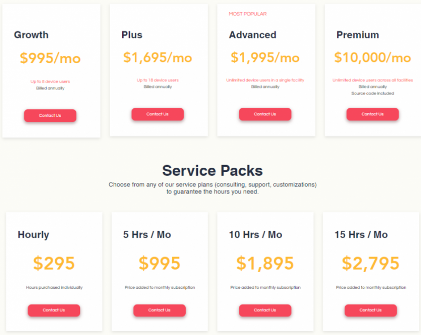Select the Premium plan title
This screenshot has height=335, width=421.
(x=358, y=35)
